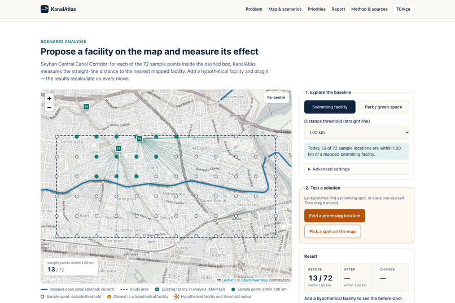The width and height of the screenshot is (455, 303).
Task: Click Find a promising location
Action: (x=335, y=216)
